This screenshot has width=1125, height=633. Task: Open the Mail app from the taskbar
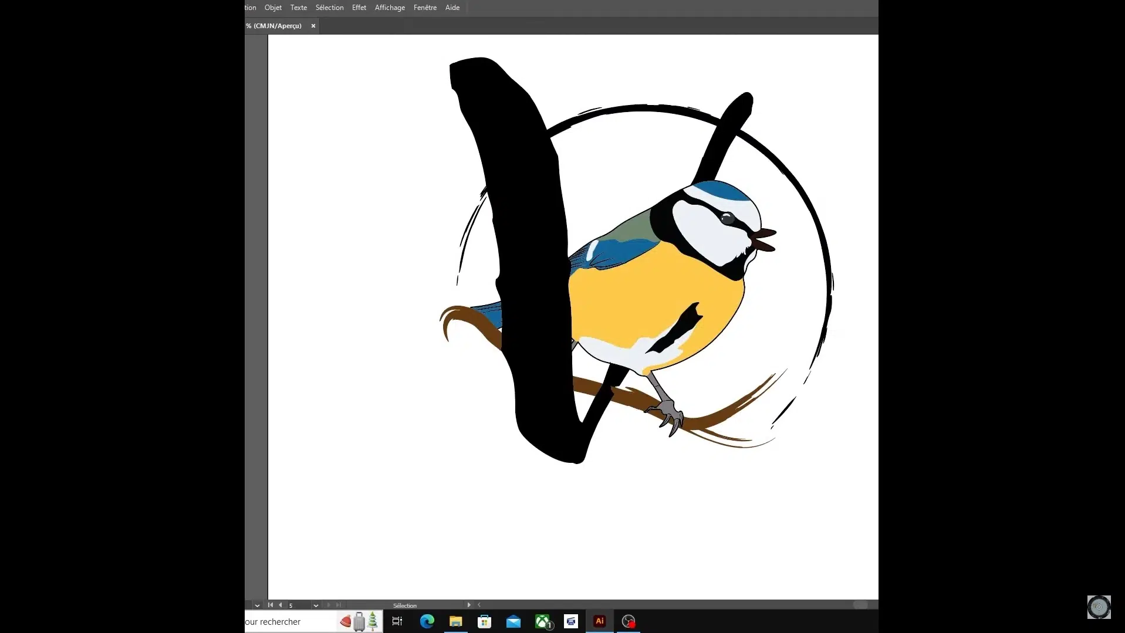coord(513,621)
